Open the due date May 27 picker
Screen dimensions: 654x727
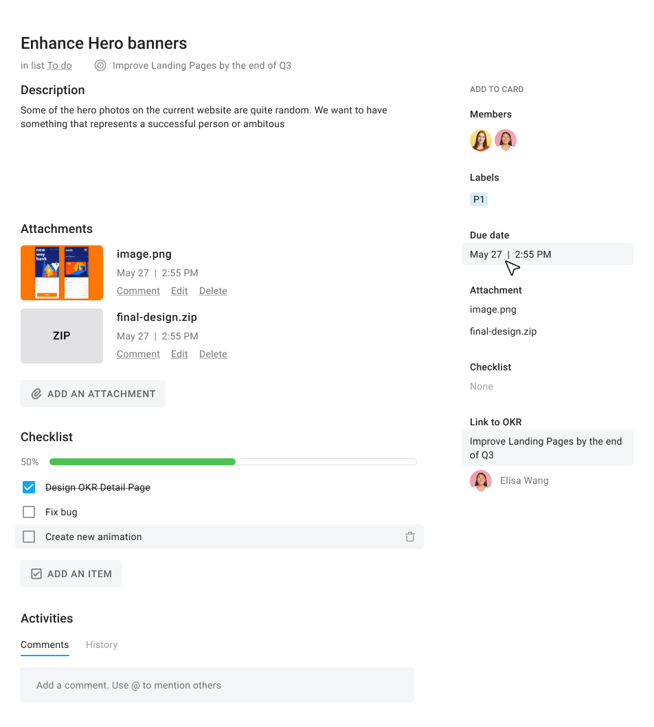coord(548,254)
